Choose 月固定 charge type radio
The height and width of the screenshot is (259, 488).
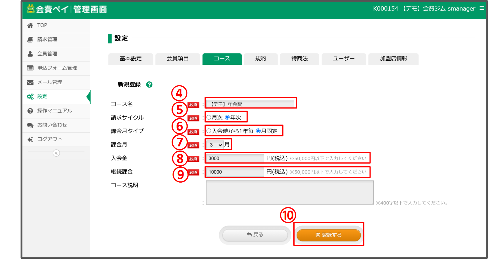click(258, 131)
